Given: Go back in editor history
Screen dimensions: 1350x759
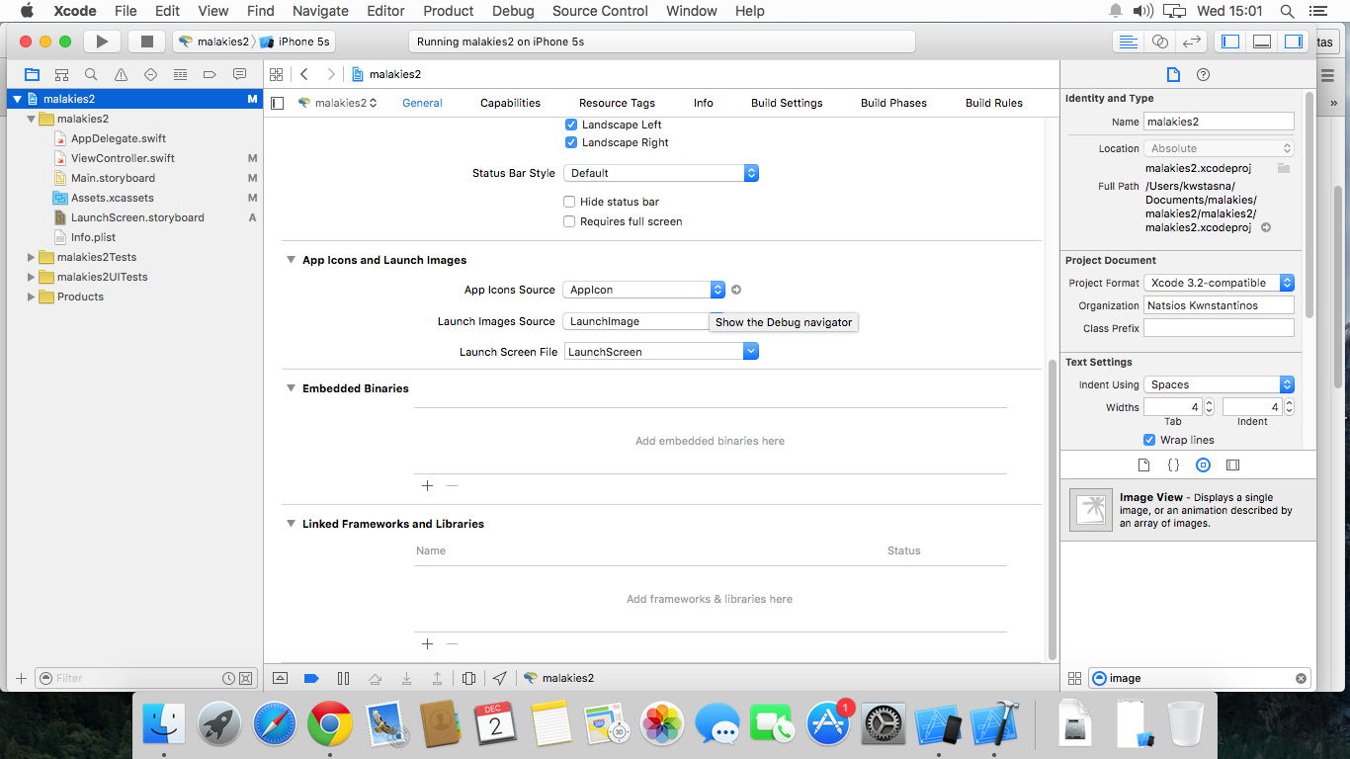Looking at the screenshot, I should coord(304,74).
